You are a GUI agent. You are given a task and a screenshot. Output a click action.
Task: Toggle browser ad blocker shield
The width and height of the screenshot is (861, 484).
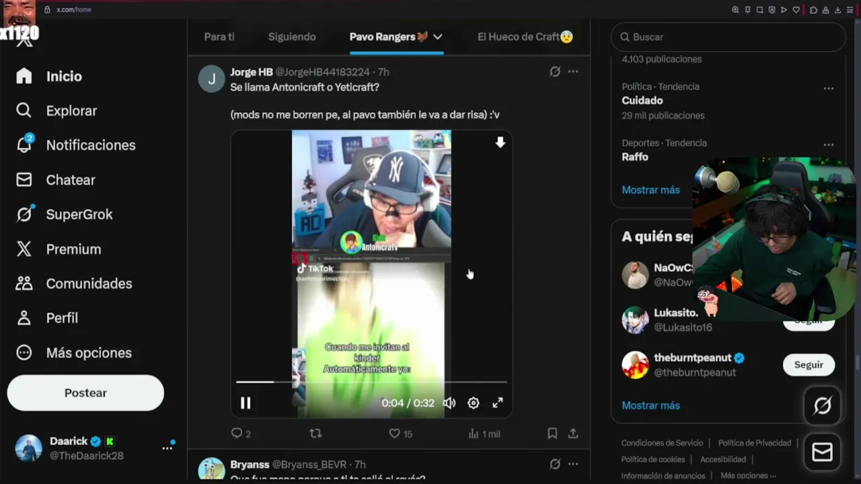coord(772,9)
